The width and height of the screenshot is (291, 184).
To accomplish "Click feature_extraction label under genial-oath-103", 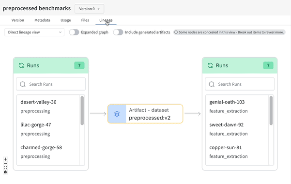I will tap(229, 111).
